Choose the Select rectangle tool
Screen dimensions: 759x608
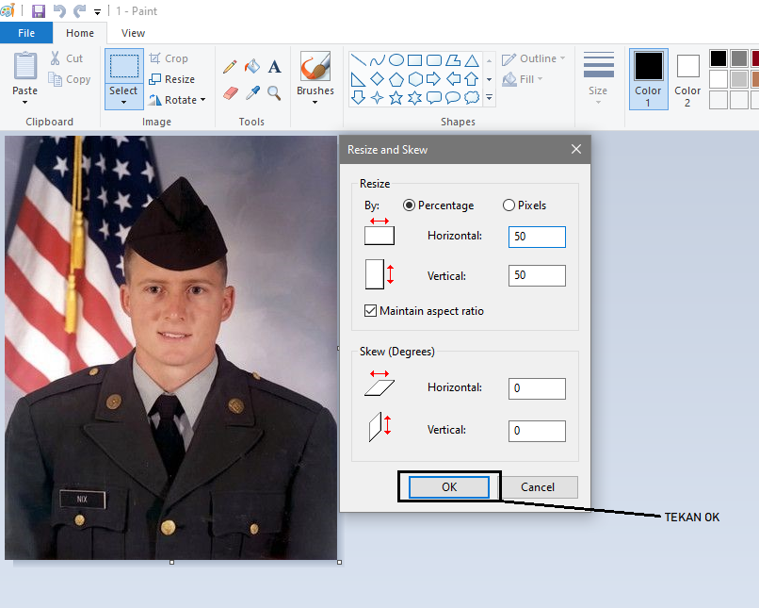[124, 66]
